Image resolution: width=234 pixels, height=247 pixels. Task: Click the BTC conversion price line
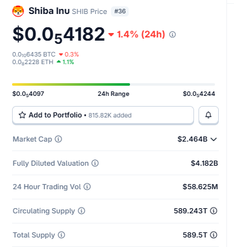[46, 55]
